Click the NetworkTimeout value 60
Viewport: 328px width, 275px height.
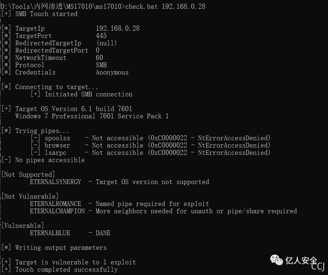tap(99, 58)
